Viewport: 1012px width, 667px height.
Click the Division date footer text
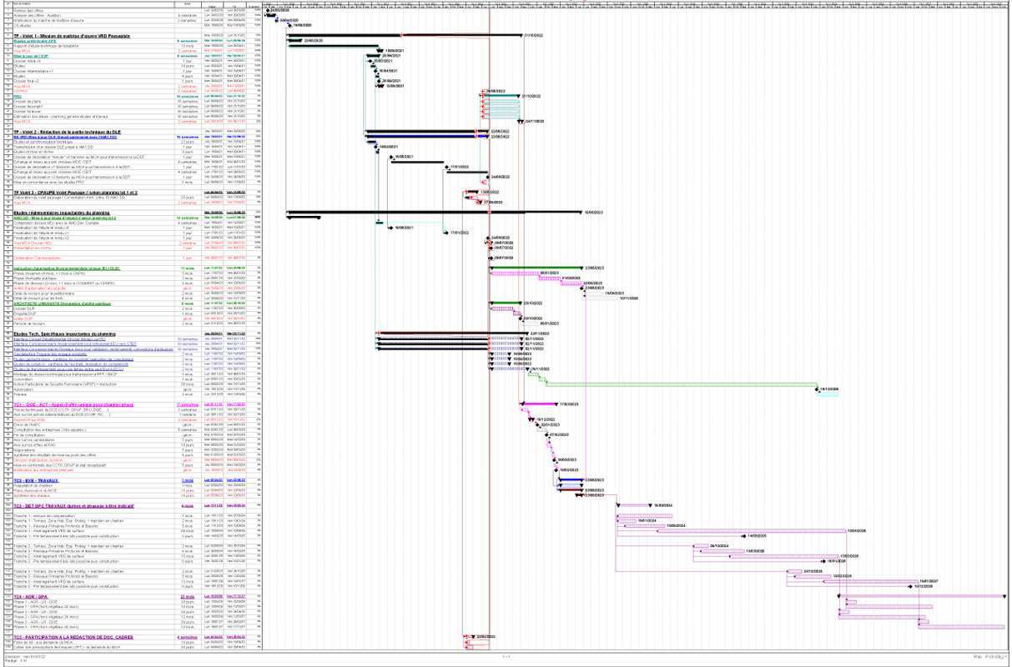[x=25, y=655]
